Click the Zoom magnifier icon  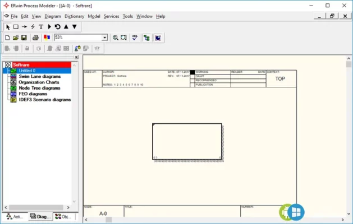tap(115, 38)
